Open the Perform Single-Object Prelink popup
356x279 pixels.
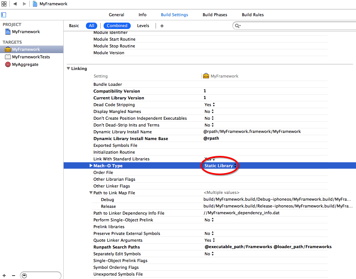[209, 220]
